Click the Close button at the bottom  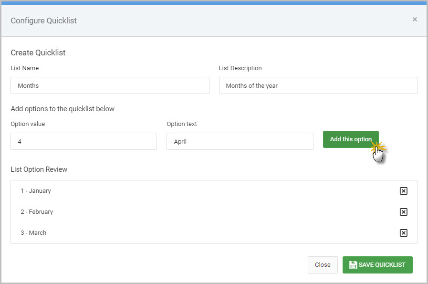tap(323, 265)
